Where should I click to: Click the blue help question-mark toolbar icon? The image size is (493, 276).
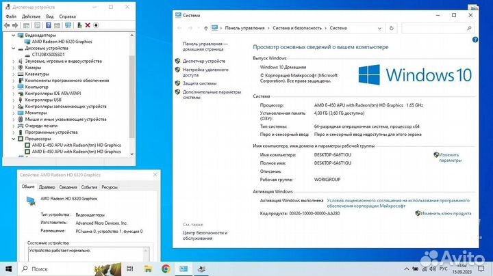click(x=49, y=25)
